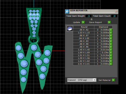Click the green arrow beside Set Material
Image resolution: width=126 pixels, height=94 pixels.
click(x=113, y=80)
